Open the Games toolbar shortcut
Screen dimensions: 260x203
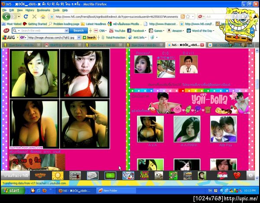(156, 31)
